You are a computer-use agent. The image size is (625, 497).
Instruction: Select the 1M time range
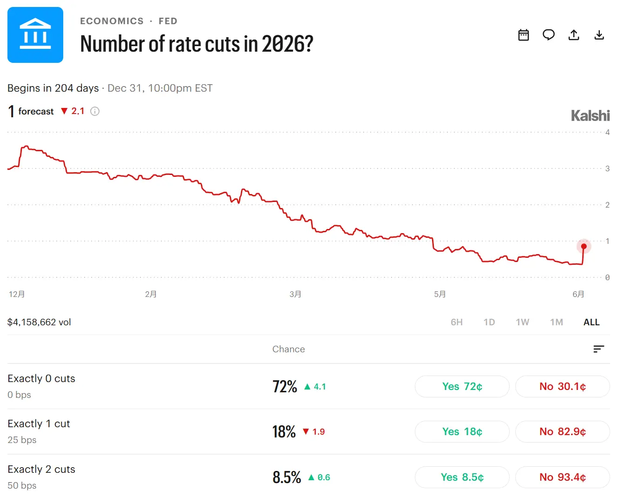(x=557, y=322)
